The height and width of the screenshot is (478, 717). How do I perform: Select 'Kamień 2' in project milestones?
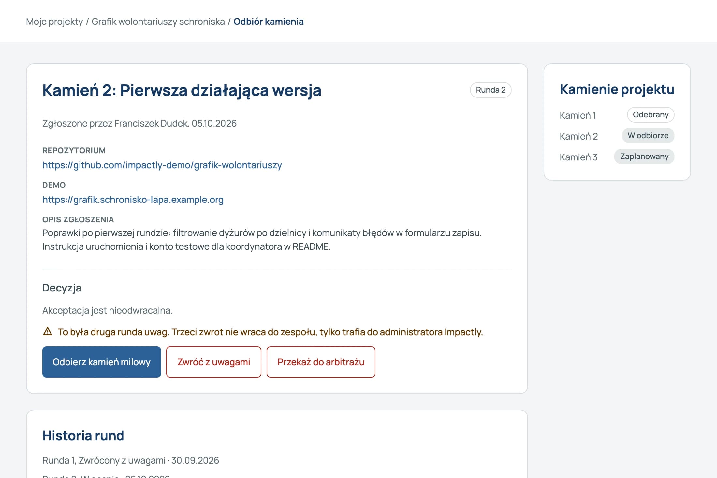point(578,136)
